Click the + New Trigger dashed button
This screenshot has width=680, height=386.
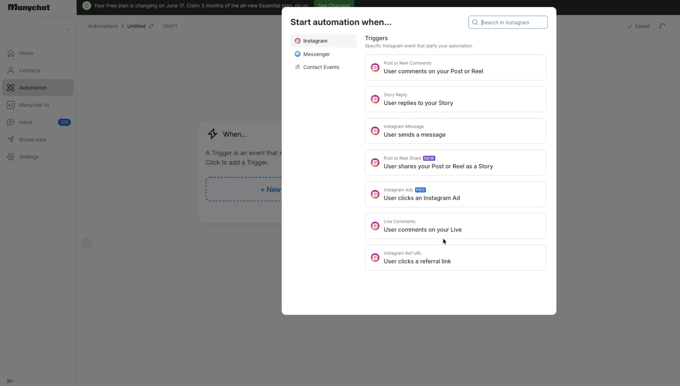point(244,189)
